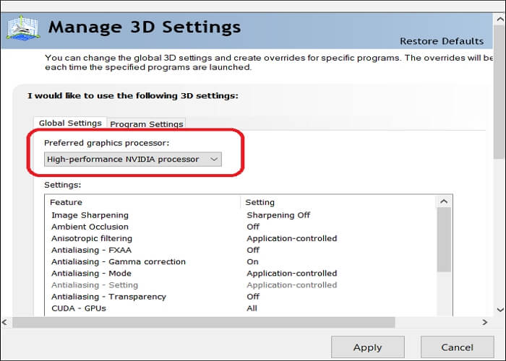This screenshot has width=506, height=361.
Task: Open the Ambient Occlusion Off setting value
Action: [x=253, y=227]
